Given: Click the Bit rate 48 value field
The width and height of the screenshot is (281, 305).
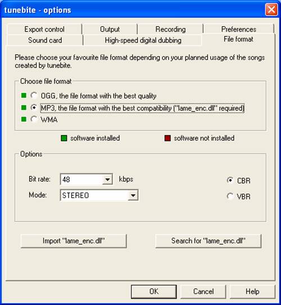Looking at the screenshot, I should [x=82, y=179].
